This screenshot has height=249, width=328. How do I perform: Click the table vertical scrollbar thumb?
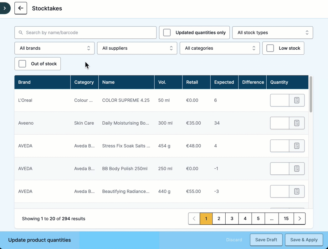click(x=311, y=94)
